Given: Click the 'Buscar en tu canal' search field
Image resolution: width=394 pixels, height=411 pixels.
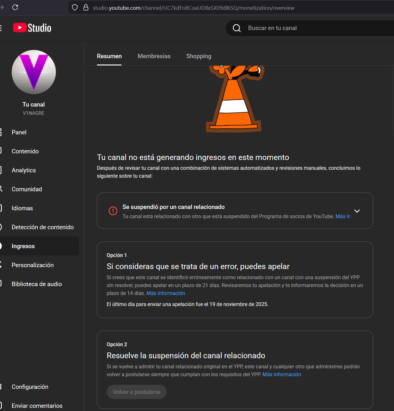Looking at the screenshot, I should [x=310, y=28].
